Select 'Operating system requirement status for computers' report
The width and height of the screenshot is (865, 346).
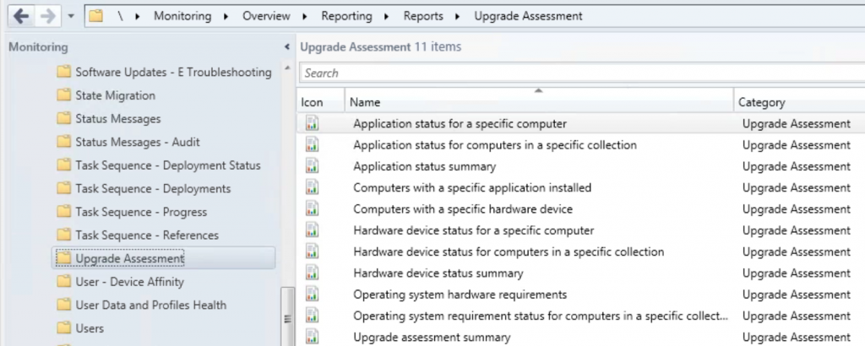click(x=541, y=315)
